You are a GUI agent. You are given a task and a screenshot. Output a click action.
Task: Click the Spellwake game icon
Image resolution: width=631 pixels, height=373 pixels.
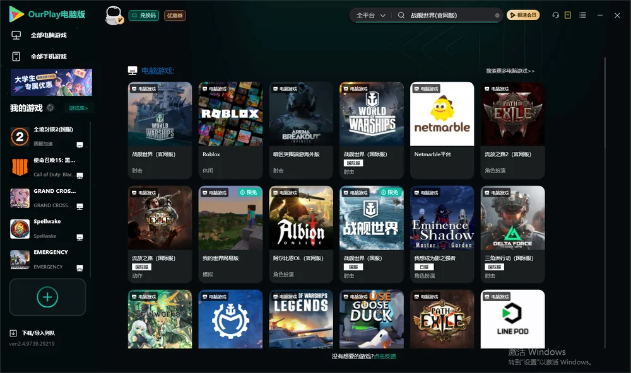[x=20, y=229]
